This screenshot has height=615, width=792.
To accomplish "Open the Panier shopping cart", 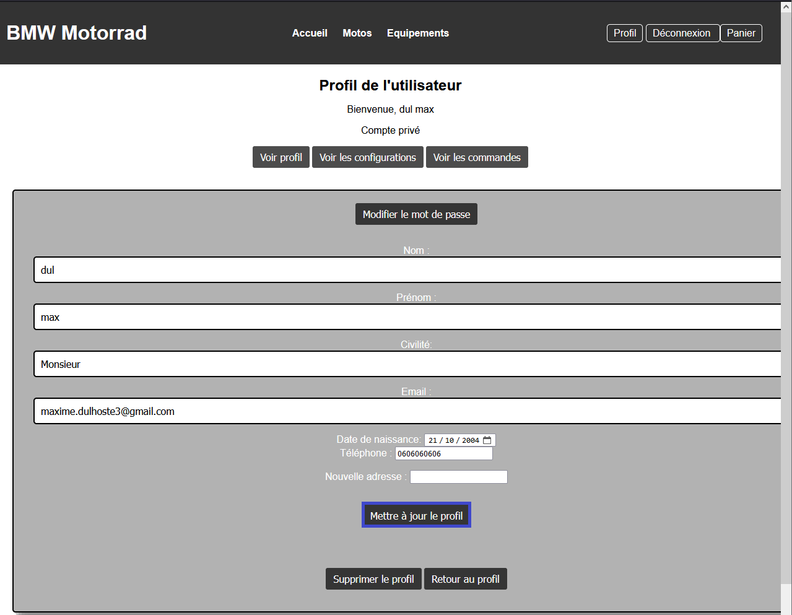I will [741, 33].
